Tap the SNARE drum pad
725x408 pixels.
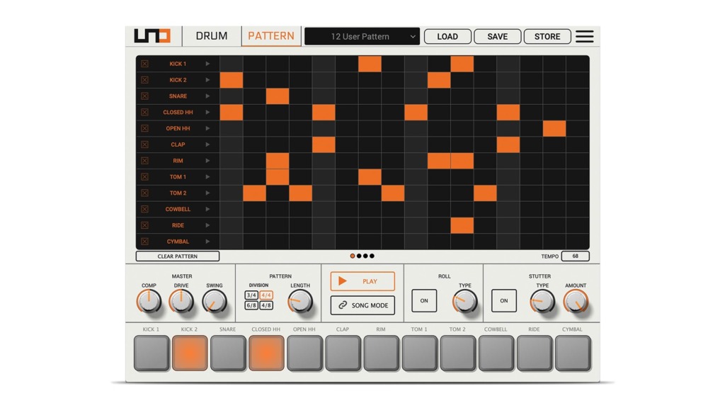point(228,353)
